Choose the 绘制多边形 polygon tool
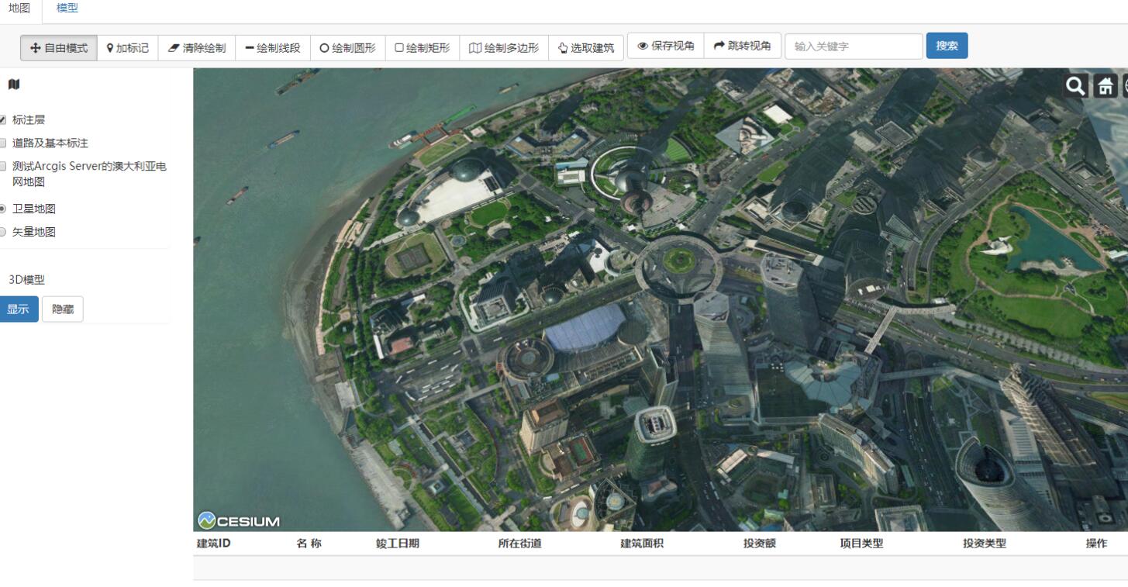Viewport: 1128px width, 587px height. click(504, 47)
